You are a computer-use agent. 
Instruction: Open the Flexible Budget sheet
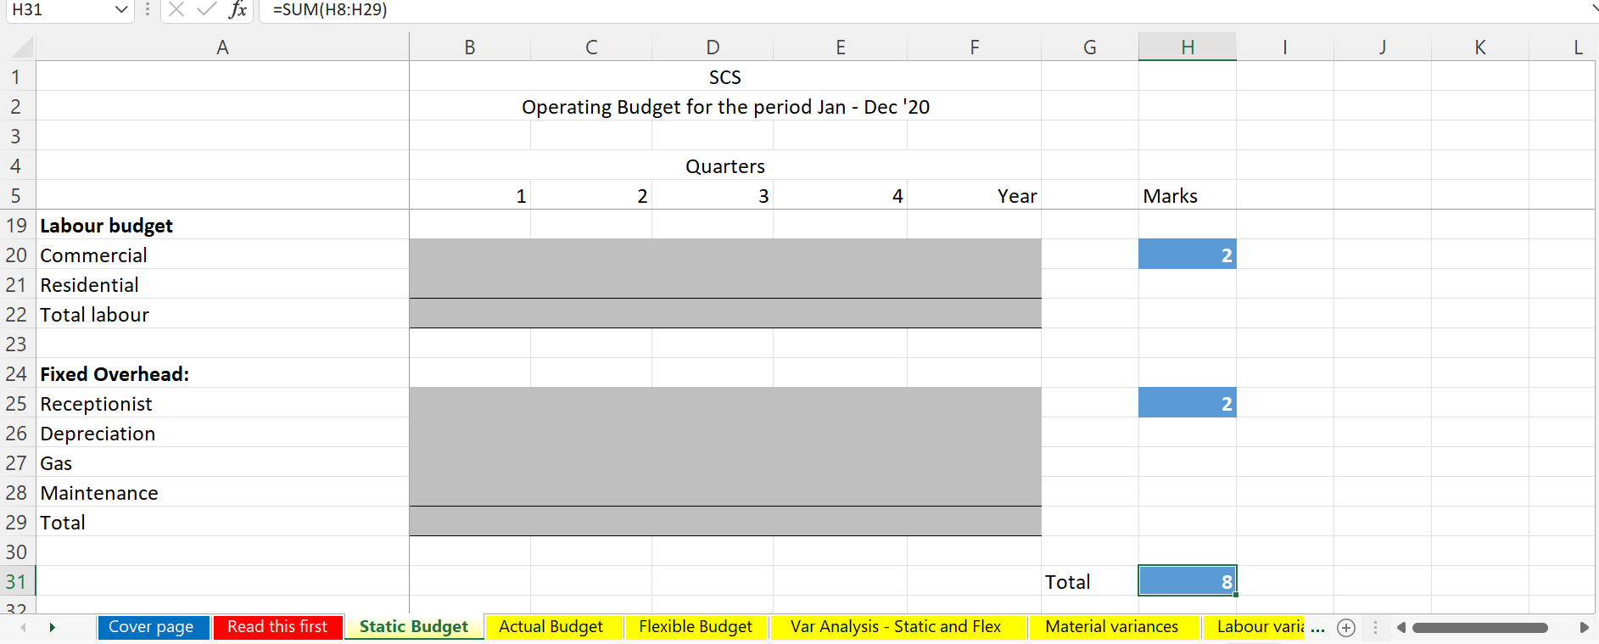coord(696,626)
